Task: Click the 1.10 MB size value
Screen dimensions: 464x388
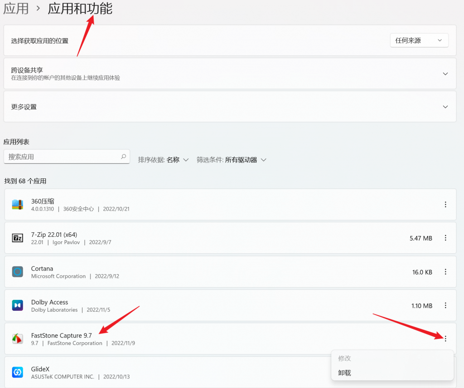Action: point(422,305)
